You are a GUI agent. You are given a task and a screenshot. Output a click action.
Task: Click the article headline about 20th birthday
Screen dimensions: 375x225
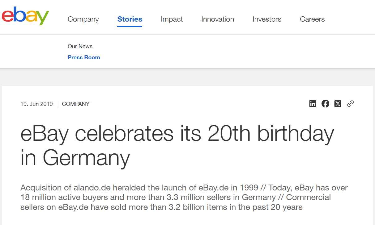point(177,134)
